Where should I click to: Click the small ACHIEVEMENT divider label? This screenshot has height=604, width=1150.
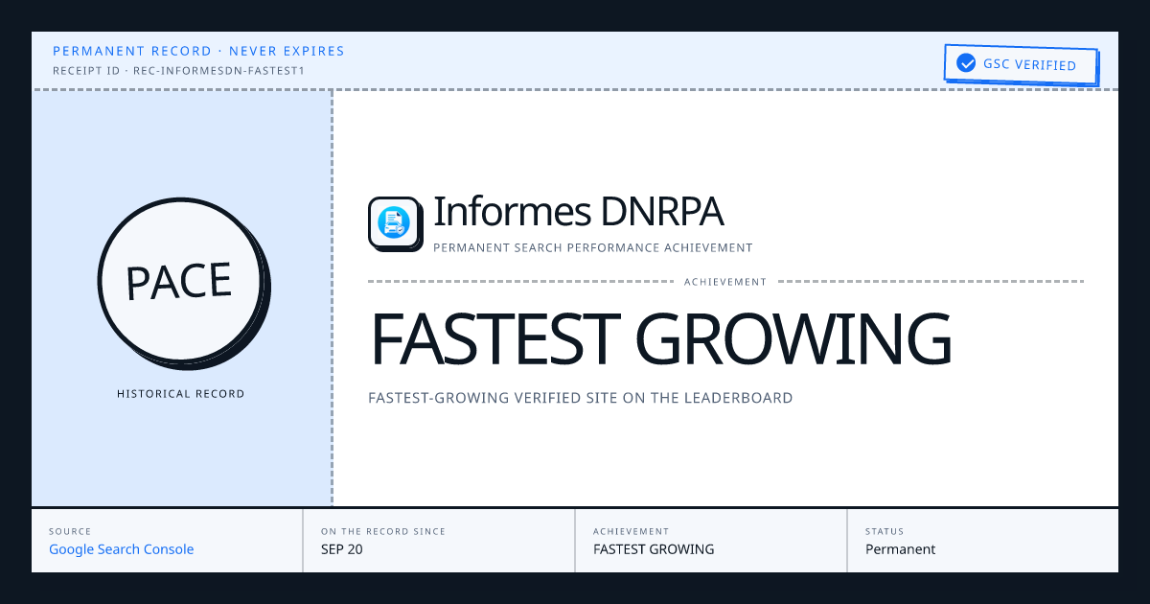pyautogui.click(x=725, y=282)
